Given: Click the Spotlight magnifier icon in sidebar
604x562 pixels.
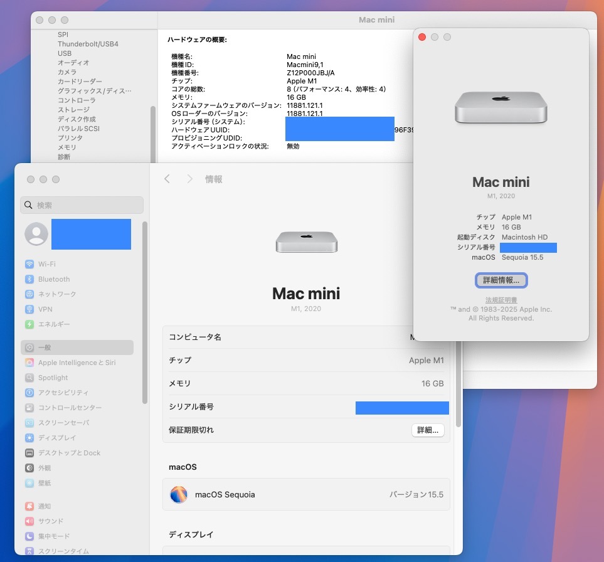Looking at the screenshot, I should 29,378.
